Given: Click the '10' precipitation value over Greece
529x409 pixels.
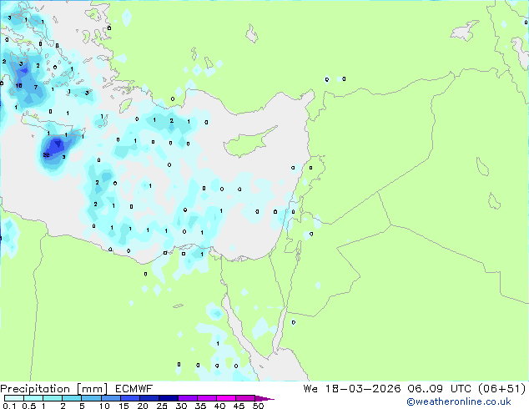Looking at the screenshot, I should (x=18, y=86).
